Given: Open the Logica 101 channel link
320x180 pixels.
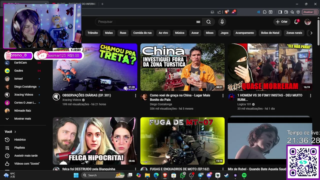Looking at the screenshot, I should tap(244, 104).
